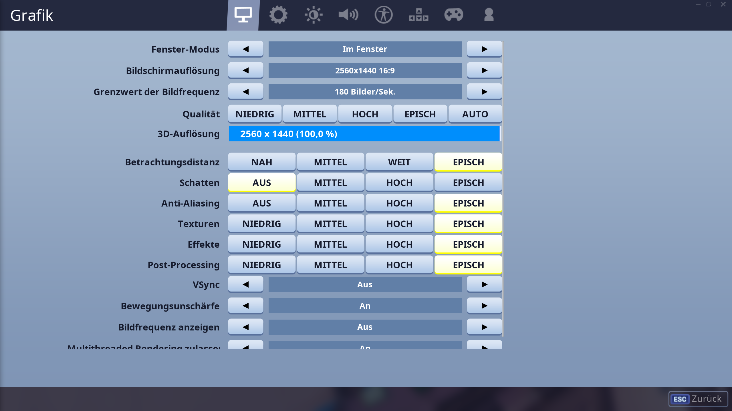The height and width of the screenshot is (411, 732).
Task: Open the account profile tab icon
Action: pyautogui.click(x=489, y=15)
